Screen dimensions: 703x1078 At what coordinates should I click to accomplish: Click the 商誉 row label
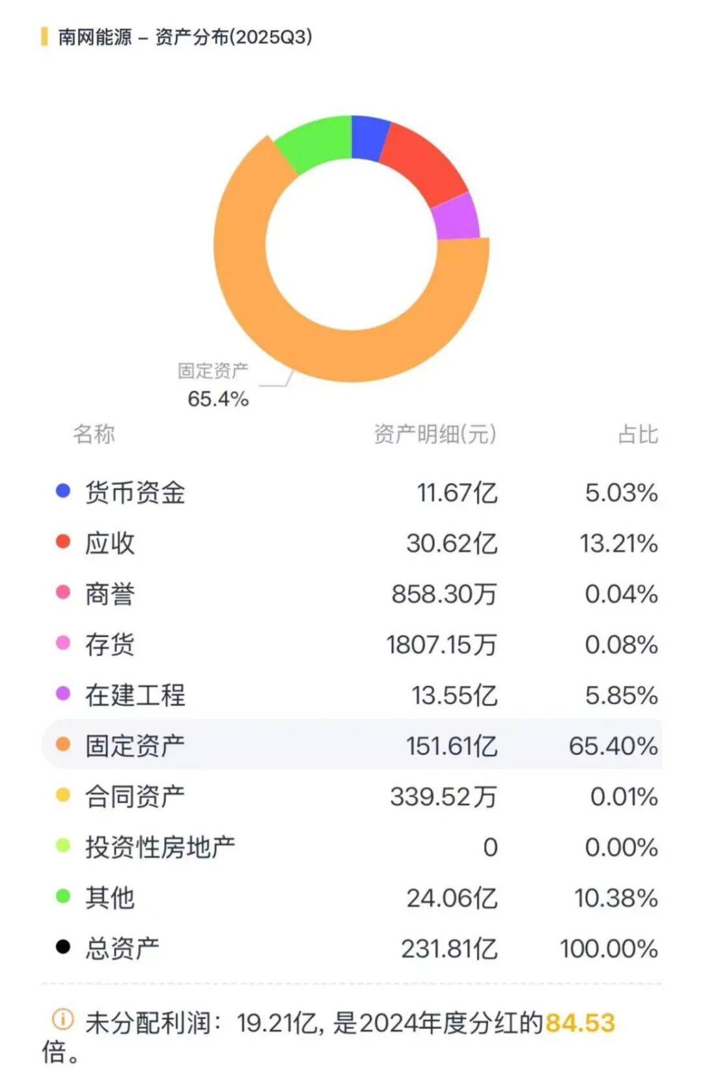109,593
